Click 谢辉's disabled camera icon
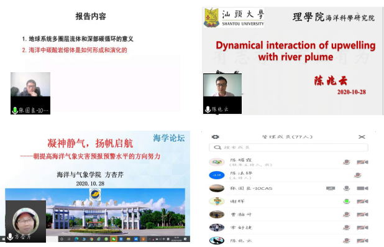Viewport: 384px width, 247px height. tap(362, 202)
